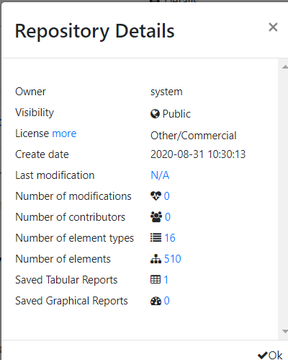
Task: Click the users group icon for contributors
Action: [156, 217]
